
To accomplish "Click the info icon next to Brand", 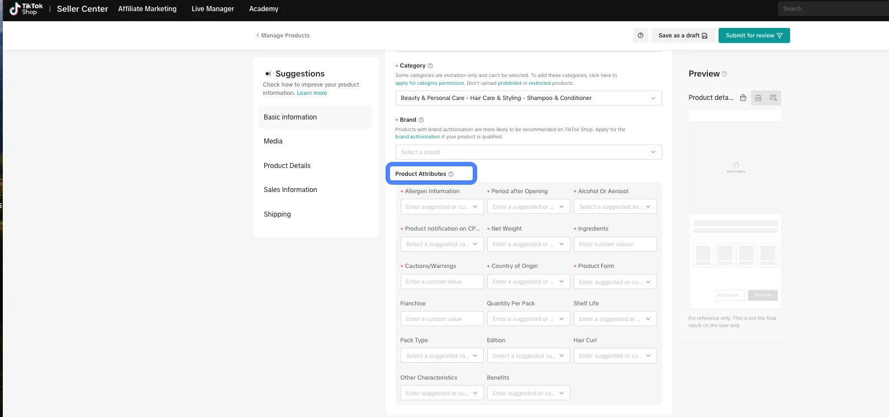I will 421,120.
